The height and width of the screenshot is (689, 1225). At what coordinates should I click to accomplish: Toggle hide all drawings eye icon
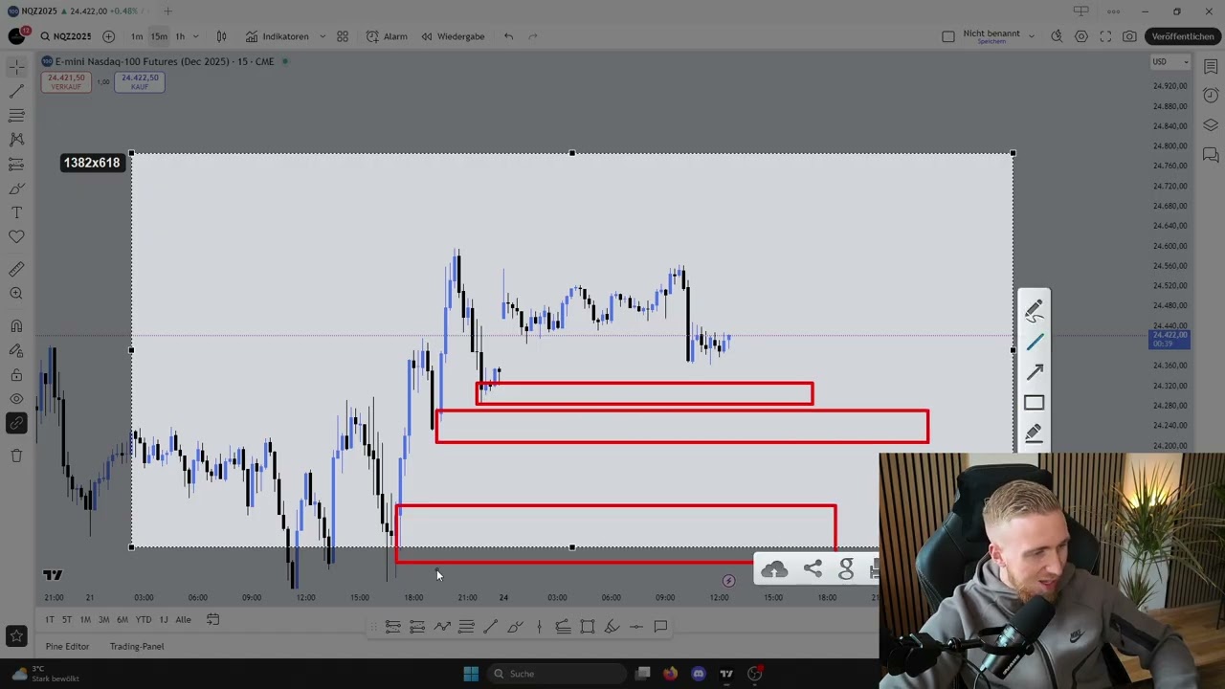point(16,399)
